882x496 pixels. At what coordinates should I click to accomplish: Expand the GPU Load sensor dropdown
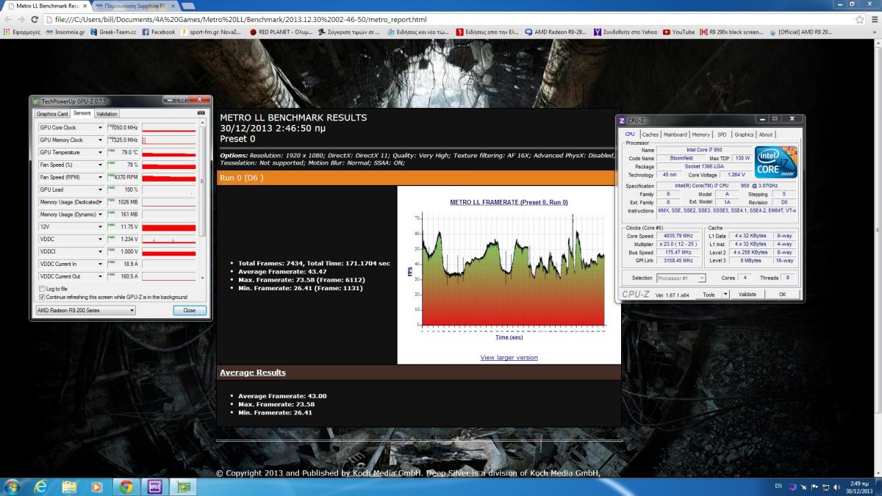click(x=100, y=190)
